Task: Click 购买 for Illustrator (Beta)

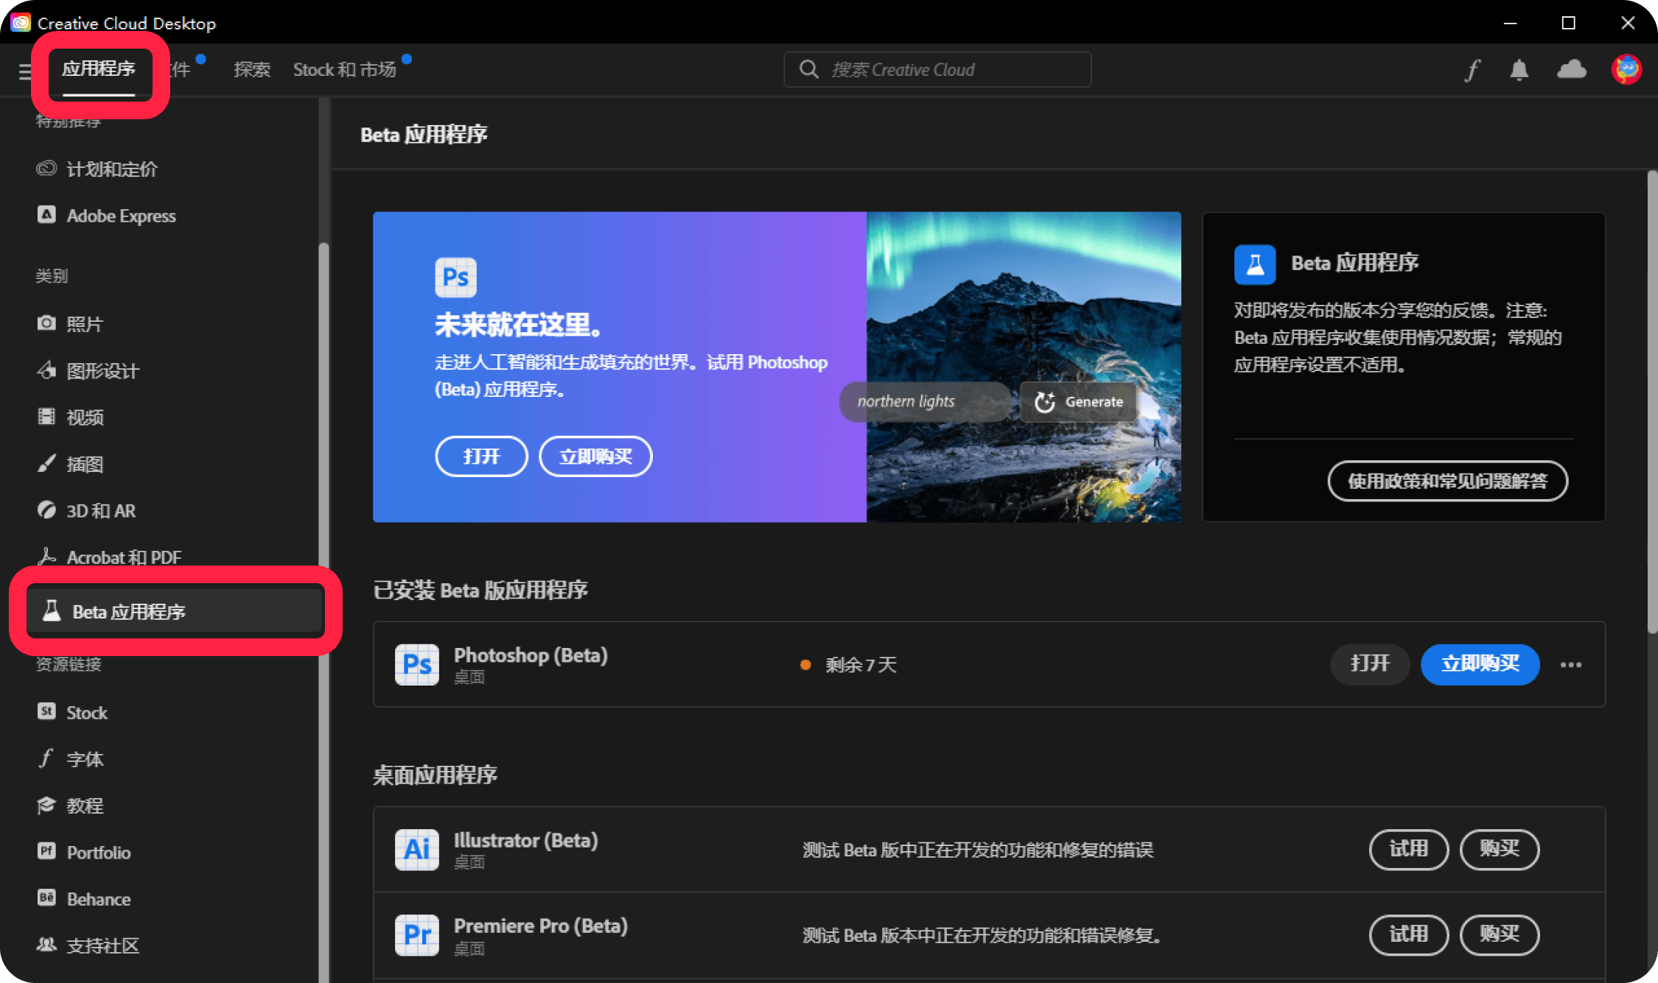Action: 1500,849
